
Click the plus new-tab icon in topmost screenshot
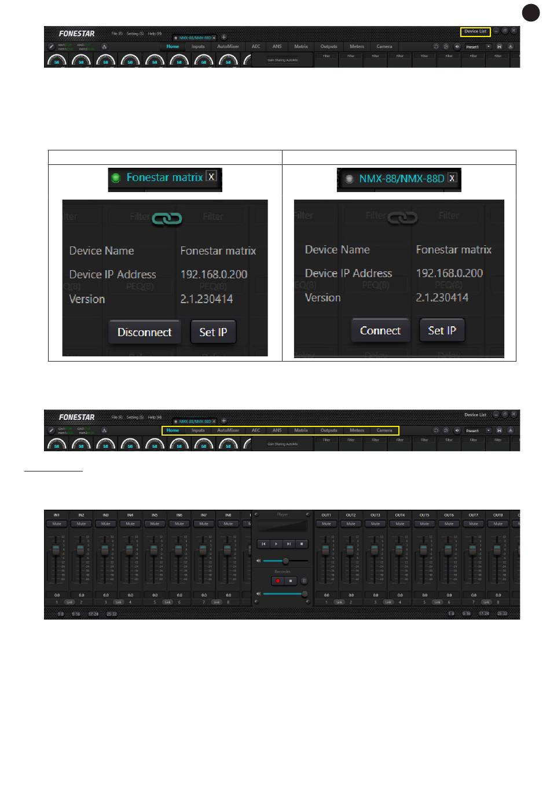224,37
